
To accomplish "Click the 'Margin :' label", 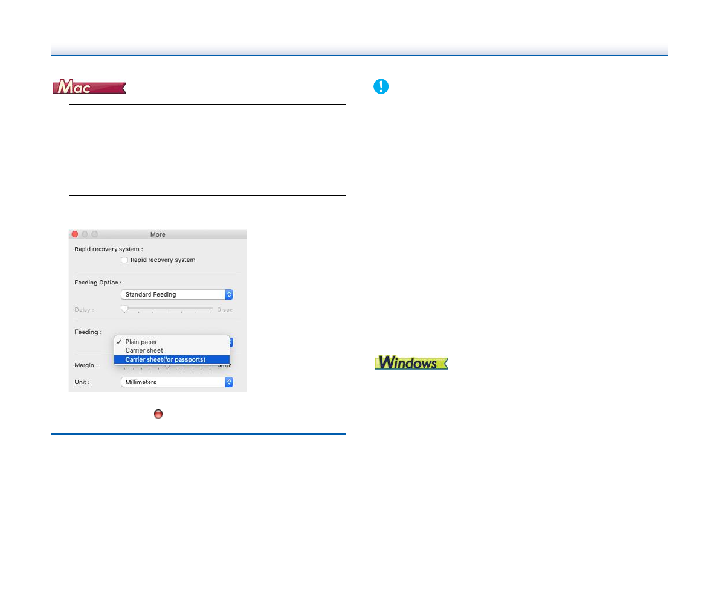I will 86,365.
